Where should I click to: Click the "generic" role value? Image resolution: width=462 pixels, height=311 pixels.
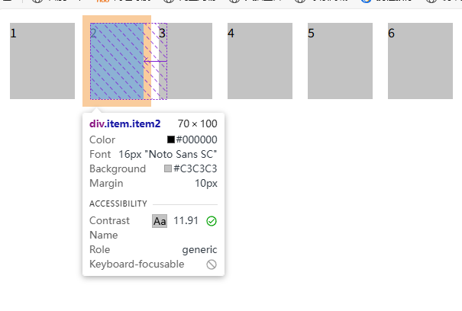coord(199,249)
